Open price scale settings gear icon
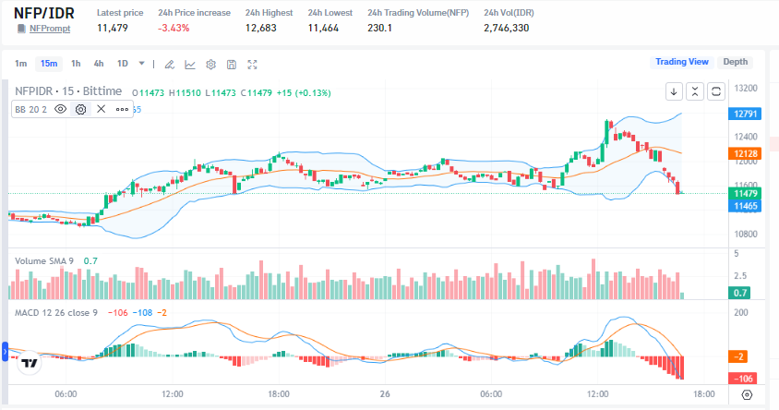The image size is (779, 410). click(747, 394)
